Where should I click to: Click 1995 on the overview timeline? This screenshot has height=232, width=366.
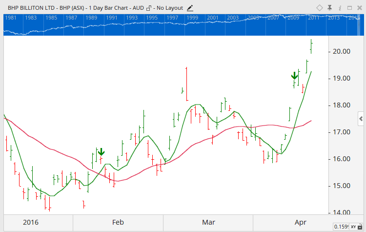tap(152, 18)
